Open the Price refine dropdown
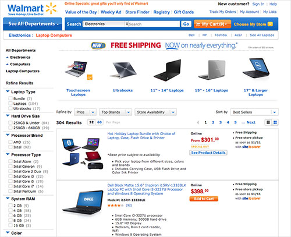Screen dimensions: 291x237 point(86,112)
